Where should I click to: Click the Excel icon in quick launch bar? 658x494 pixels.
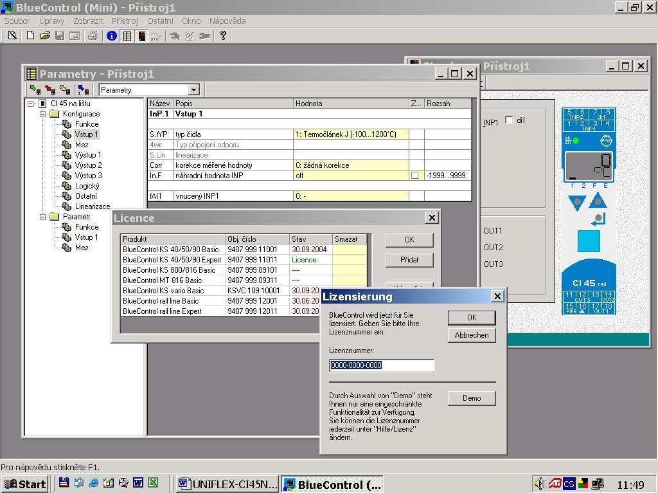(153, 483)
